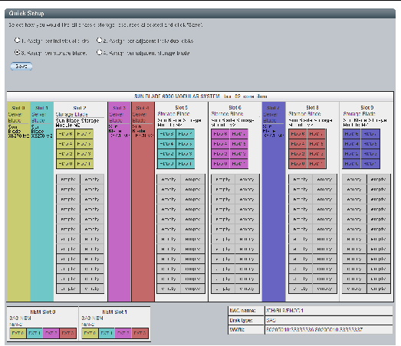This screenshot has height=346, width=401.
Task: Select cyan HDD 5 in Slot 5
Action: click(x=185, y=144)
